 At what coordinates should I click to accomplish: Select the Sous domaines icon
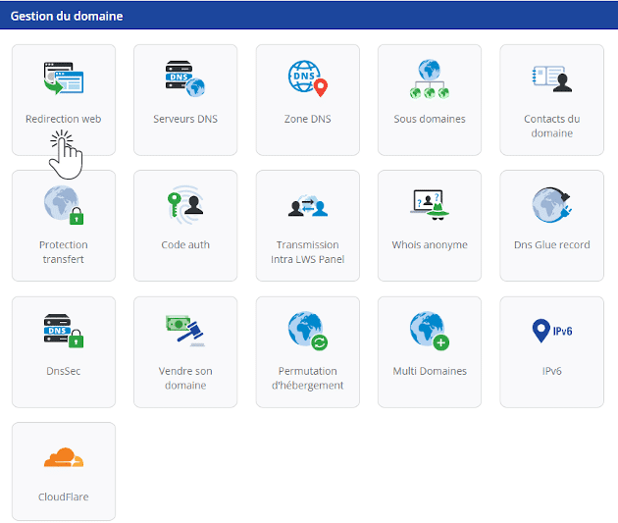(430, 78)
